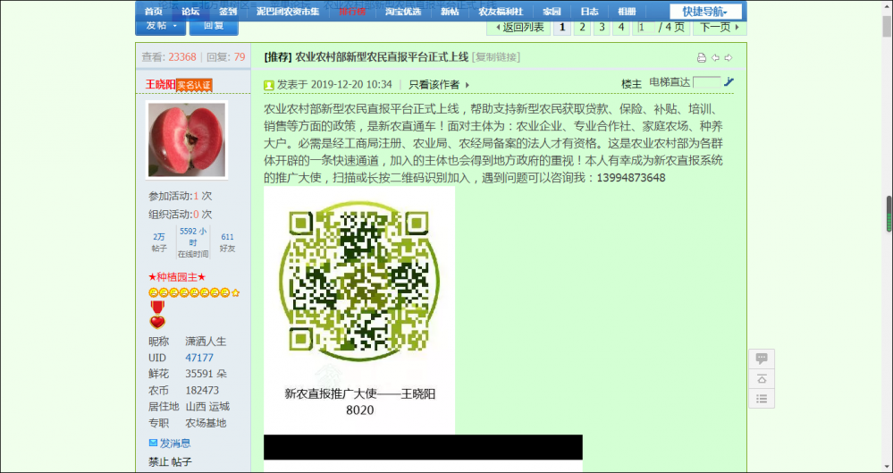Viewport: 893px width, 473px height.
Task: Click view count 23368
Action: click(182, 57)
